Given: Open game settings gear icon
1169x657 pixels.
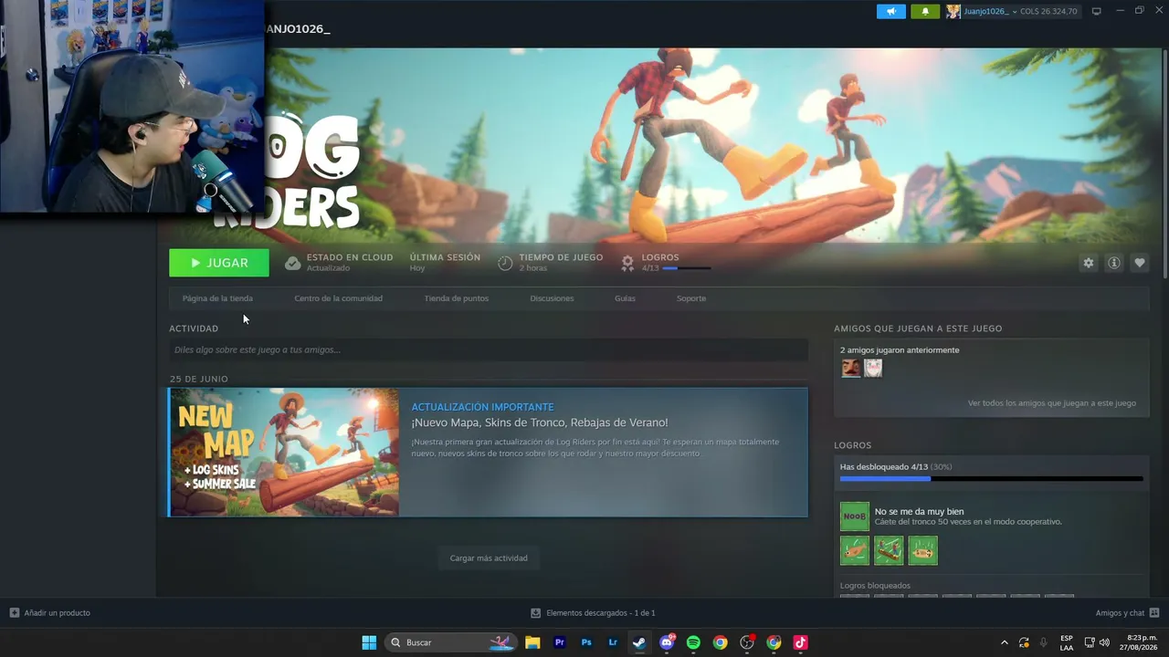Looking at the screenshot, I should coord(1088,263).
